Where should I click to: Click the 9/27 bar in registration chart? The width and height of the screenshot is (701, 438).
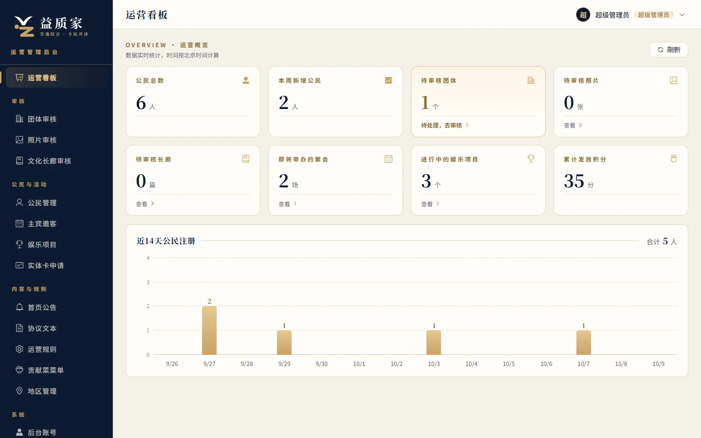click(x=209, y=330)
